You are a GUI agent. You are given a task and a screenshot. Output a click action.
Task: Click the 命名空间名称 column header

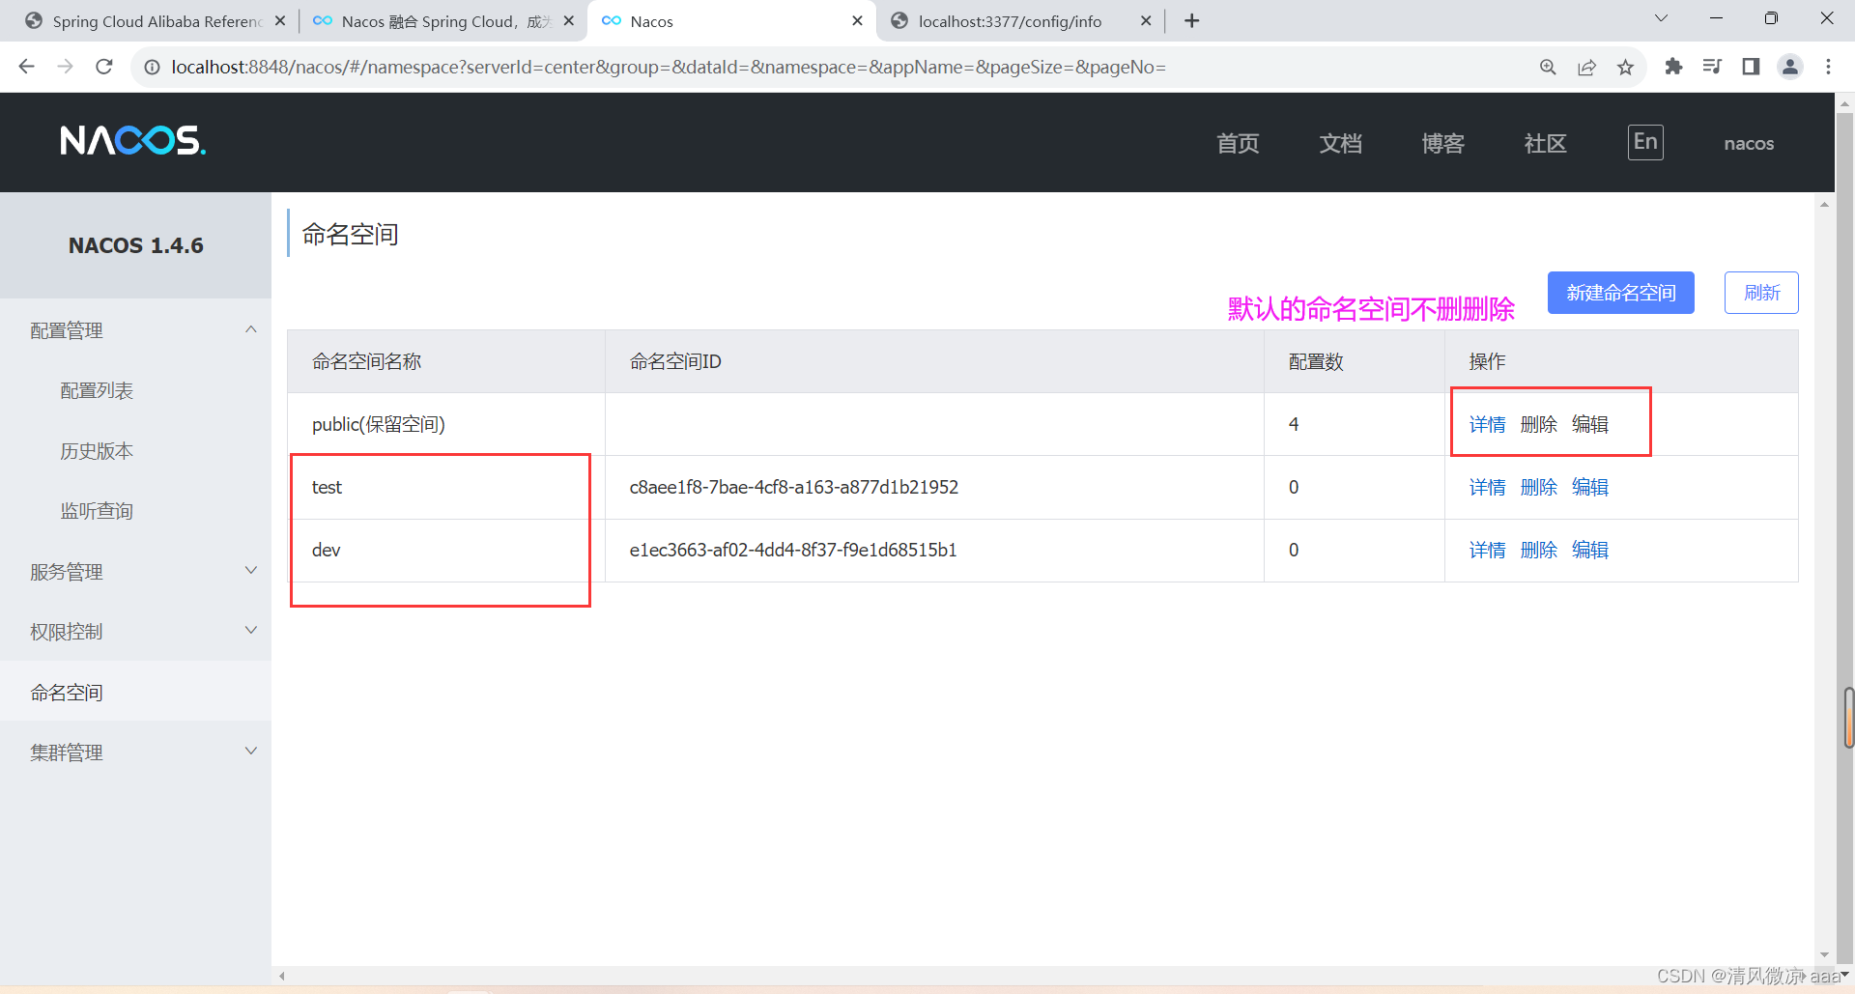pos(446,361)
